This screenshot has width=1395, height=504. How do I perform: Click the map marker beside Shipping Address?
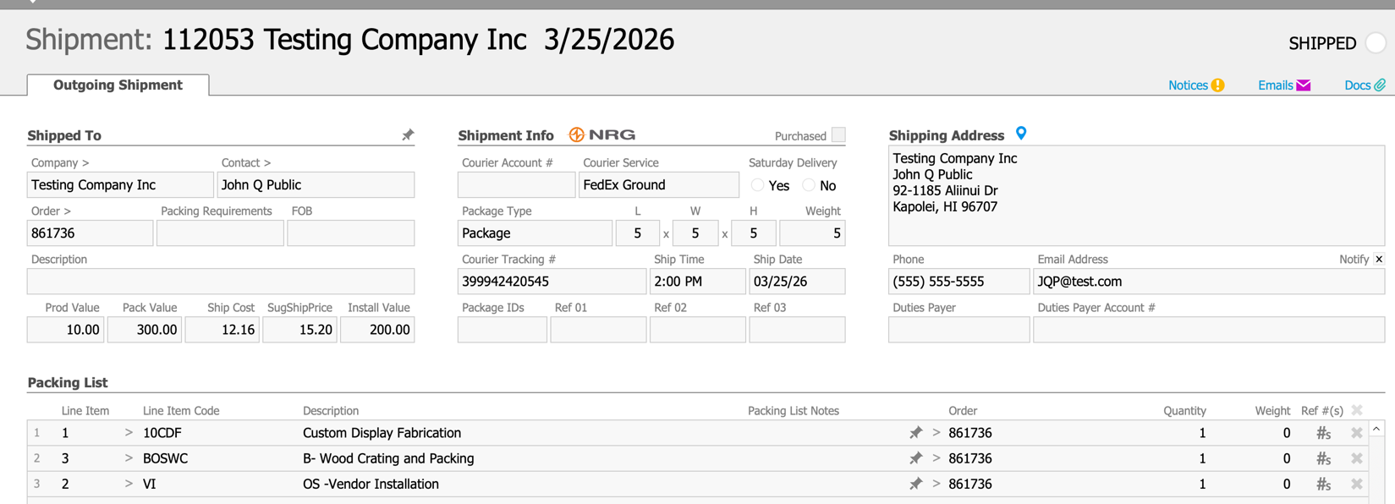pos(1021,134)
